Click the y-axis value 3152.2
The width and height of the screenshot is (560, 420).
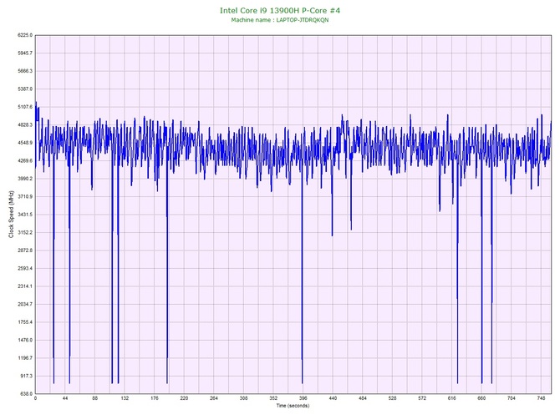click(25, 232)
